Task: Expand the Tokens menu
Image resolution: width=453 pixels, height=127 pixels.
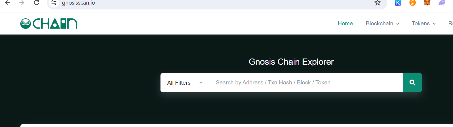Action: point(424,23)
